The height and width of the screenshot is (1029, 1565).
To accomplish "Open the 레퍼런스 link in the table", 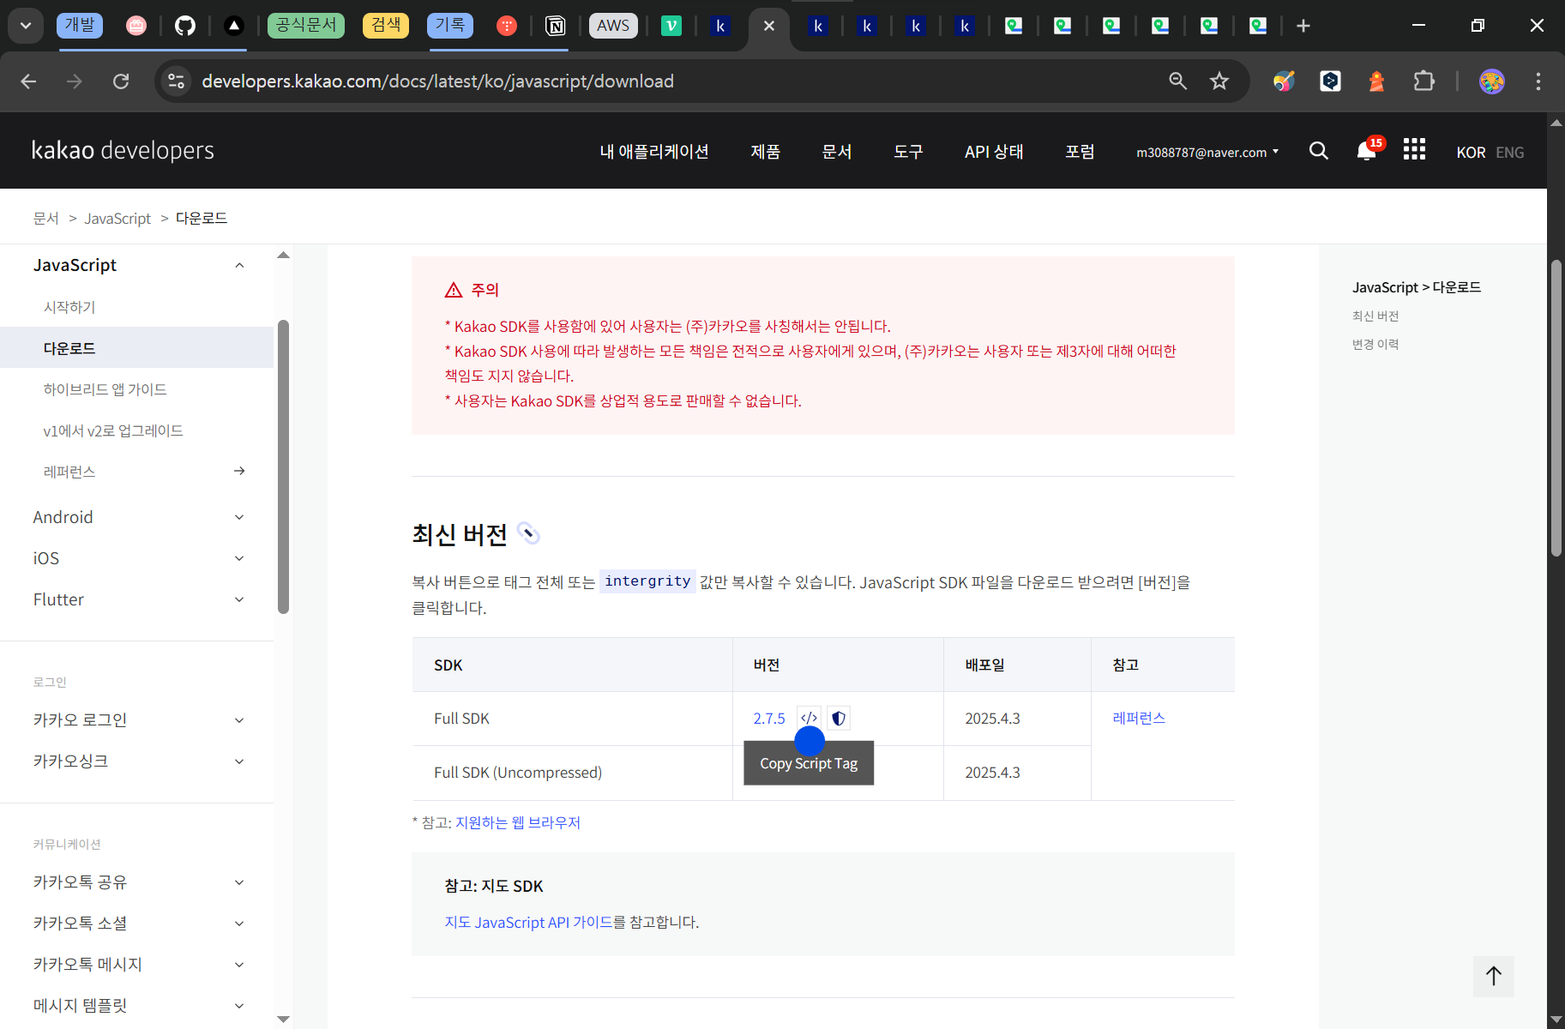I will point(1139,718).
